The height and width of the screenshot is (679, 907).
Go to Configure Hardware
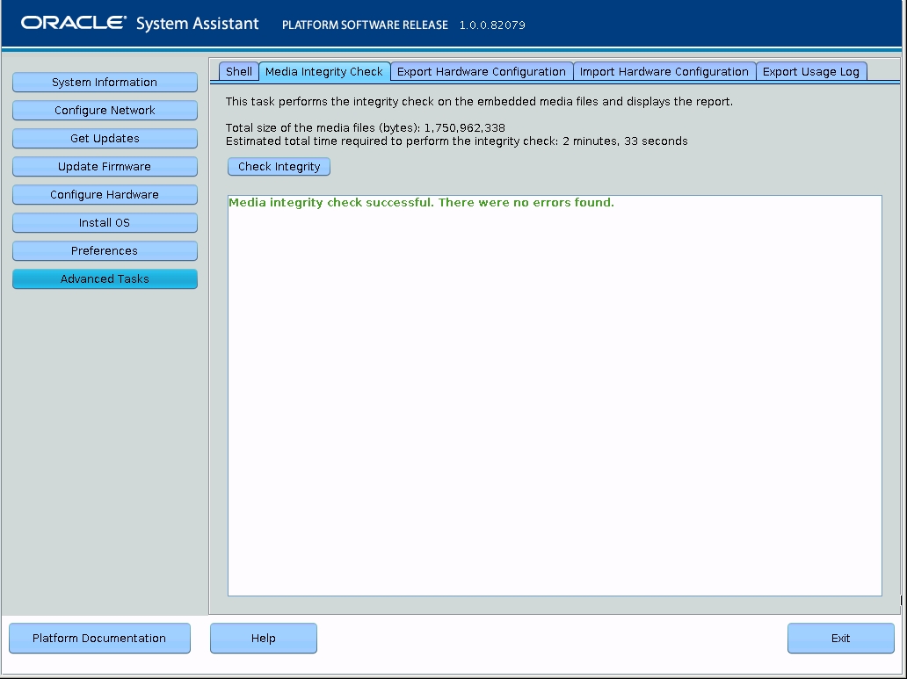[x=105, y=194]
